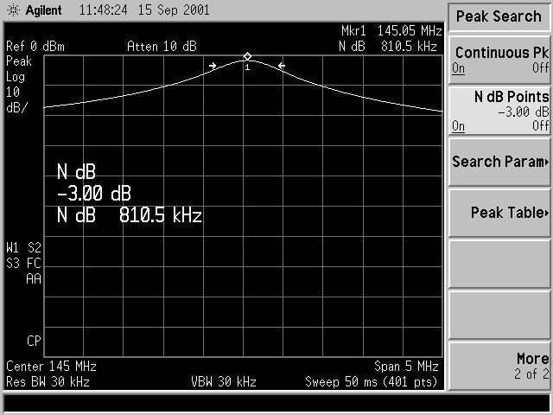Click the 11:48:24 15 Sep 2001 timestamp
Viewport: 553px width, 415px height.
pyautogui.click(x=144, y=10)
